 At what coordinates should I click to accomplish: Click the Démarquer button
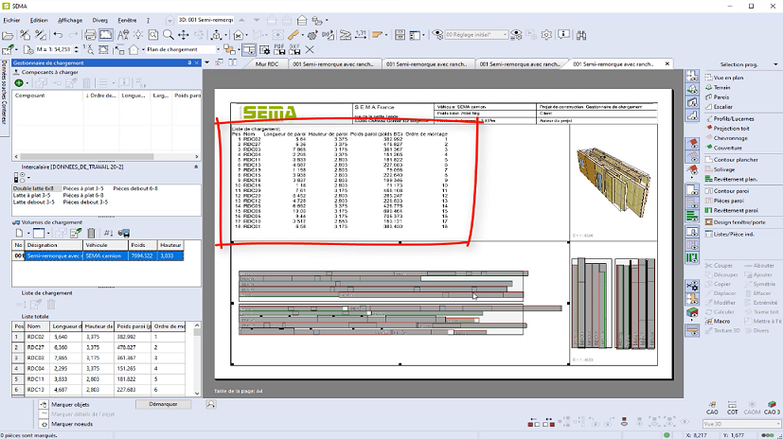coord(163,404)
